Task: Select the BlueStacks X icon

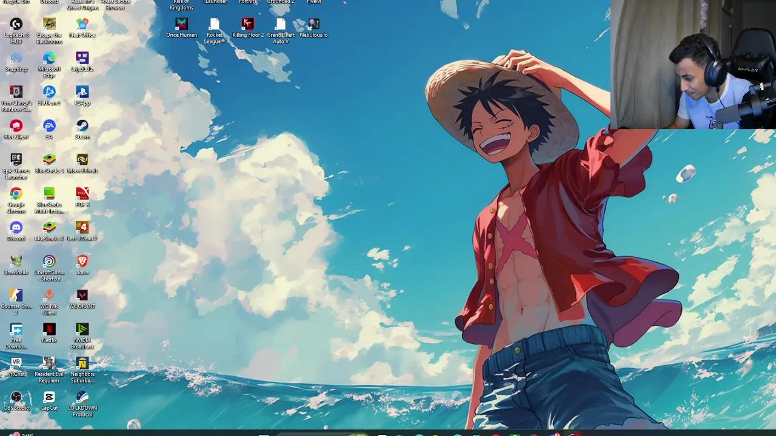Action: (x=49, y=228)
